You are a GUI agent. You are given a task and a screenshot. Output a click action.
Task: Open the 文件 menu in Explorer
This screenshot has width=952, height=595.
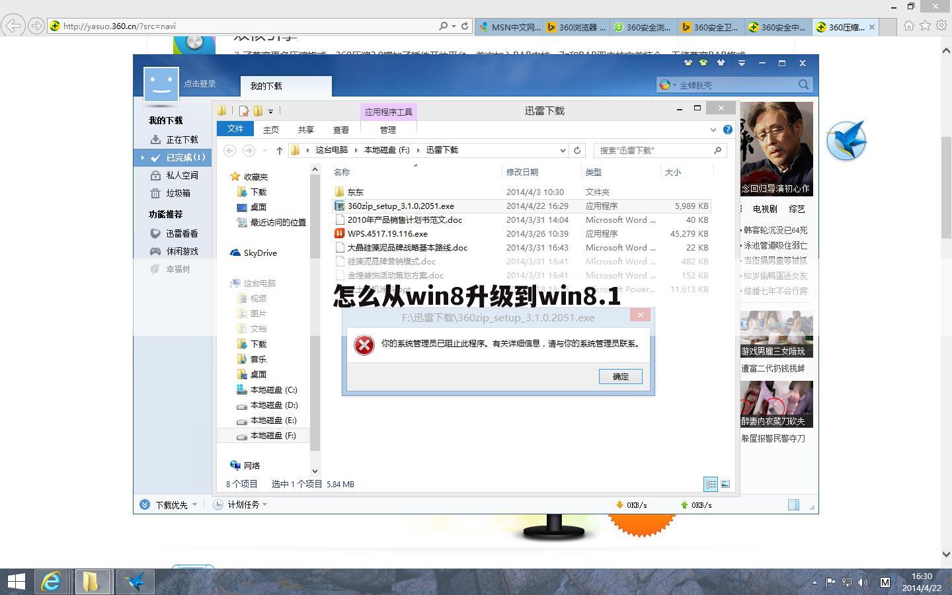[x=235, y=129]
